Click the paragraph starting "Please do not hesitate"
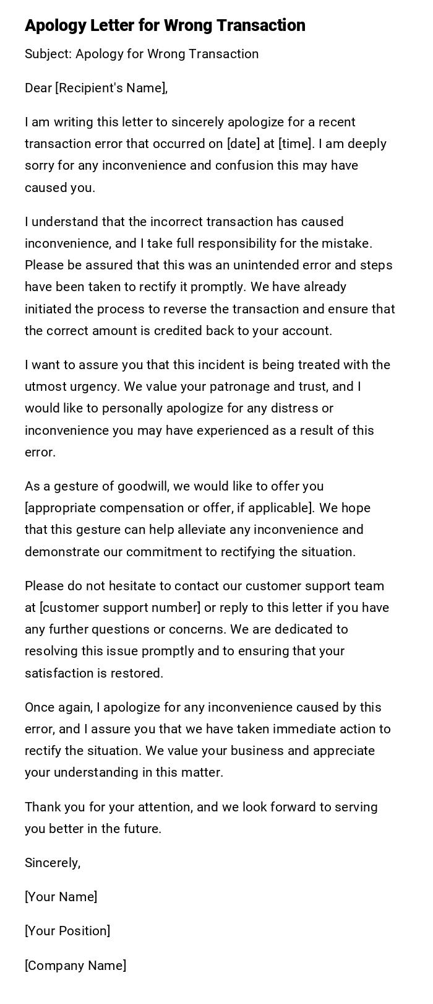 (x=207, y=629)
